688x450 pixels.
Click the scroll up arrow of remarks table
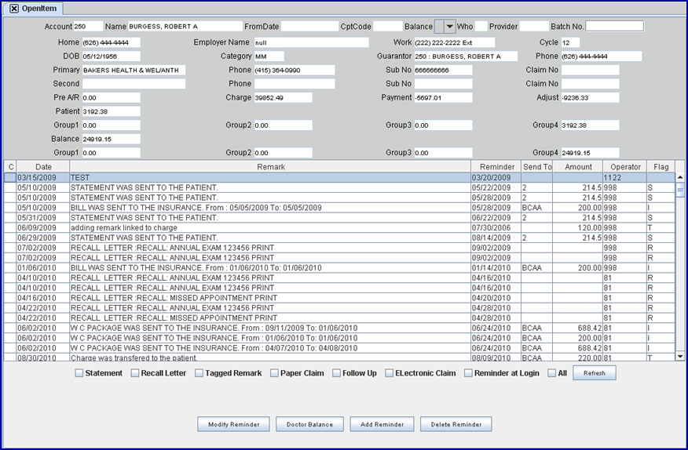680,177
